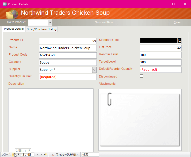Expand the Supplier dropdown arrow

(x=94, y=70)
